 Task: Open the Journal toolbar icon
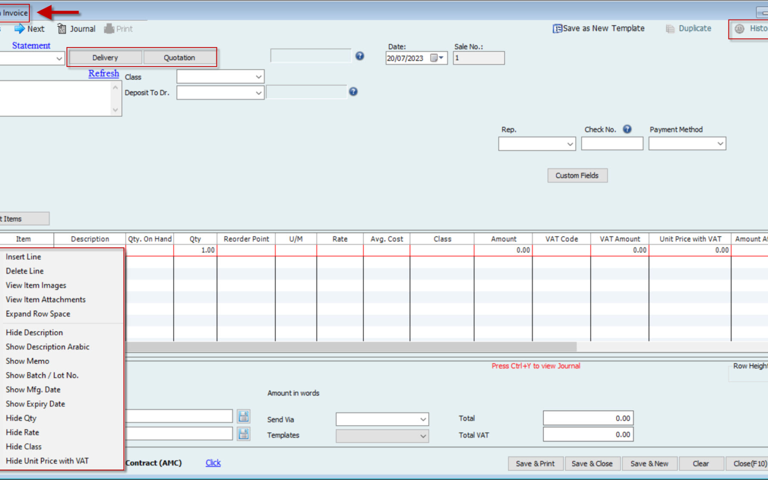tap(62, 28)
